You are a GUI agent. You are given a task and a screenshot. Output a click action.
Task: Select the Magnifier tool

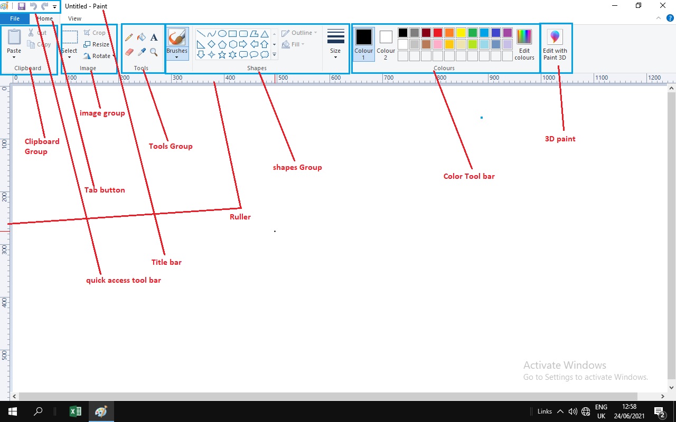[154, 52]
